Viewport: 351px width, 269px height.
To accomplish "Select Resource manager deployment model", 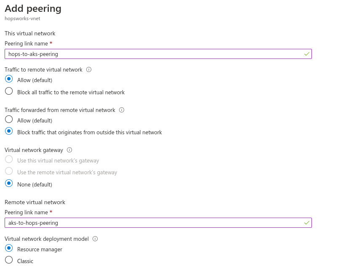I will 9,248.
